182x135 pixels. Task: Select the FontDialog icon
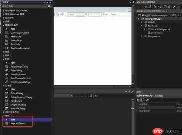pyautogui.click(x=7, y=101)
